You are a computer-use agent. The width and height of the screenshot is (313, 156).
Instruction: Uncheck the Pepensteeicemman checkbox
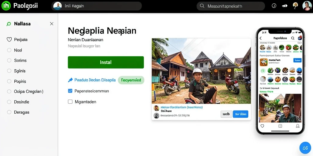70,91
